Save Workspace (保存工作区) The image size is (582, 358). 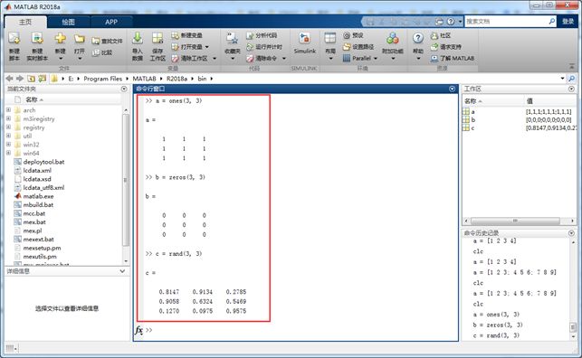point(157,46)
